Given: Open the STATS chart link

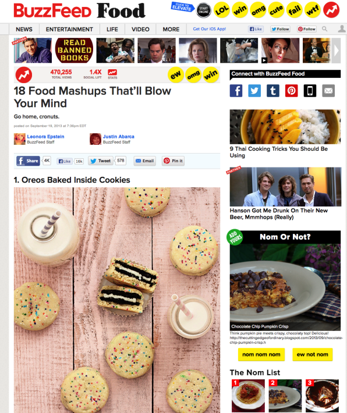Looking at the screenshot, I should 112,74.
